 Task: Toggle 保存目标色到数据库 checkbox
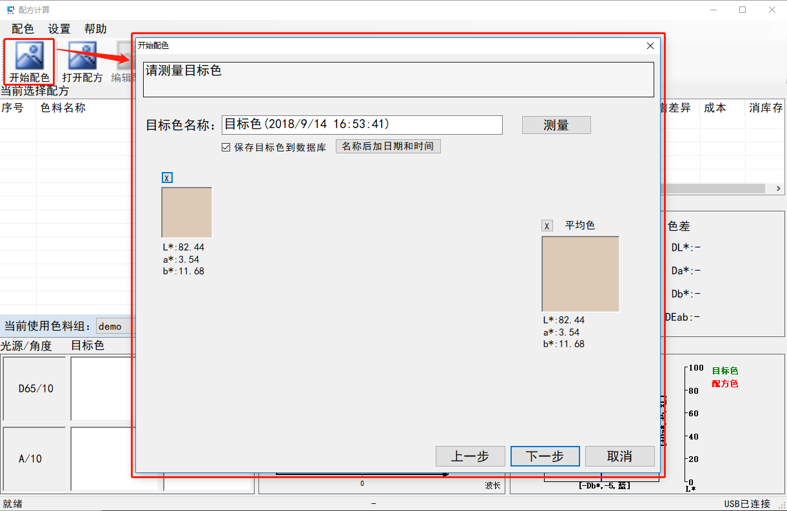tap(226, 147)
